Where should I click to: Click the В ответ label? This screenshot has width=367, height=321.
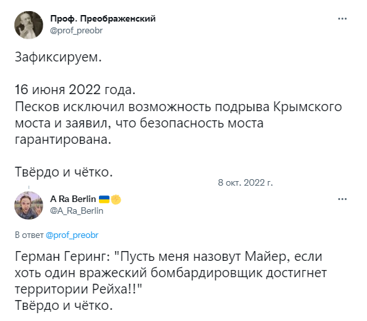[x=29, y=235]
